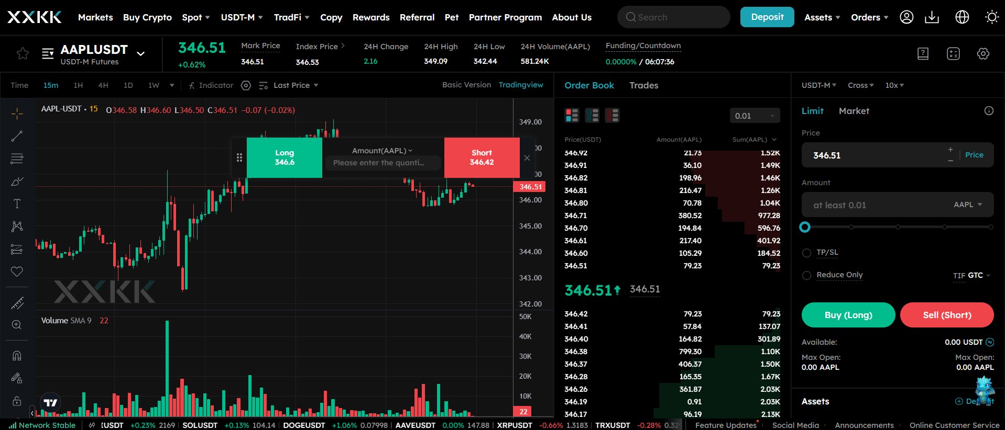
Task: Open the language globe icon
Action: [x=962, y=17]
